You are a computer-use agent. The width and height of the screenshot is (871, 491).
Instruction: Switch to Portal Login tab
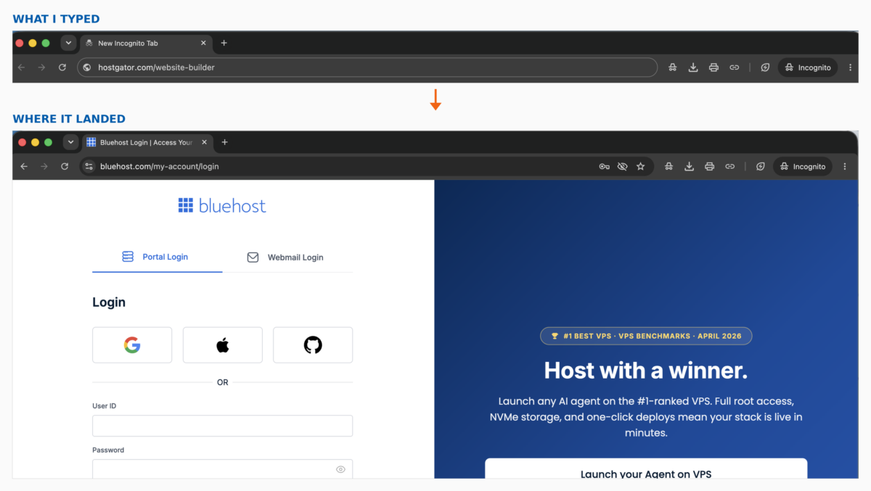click(x=157, y=257)
